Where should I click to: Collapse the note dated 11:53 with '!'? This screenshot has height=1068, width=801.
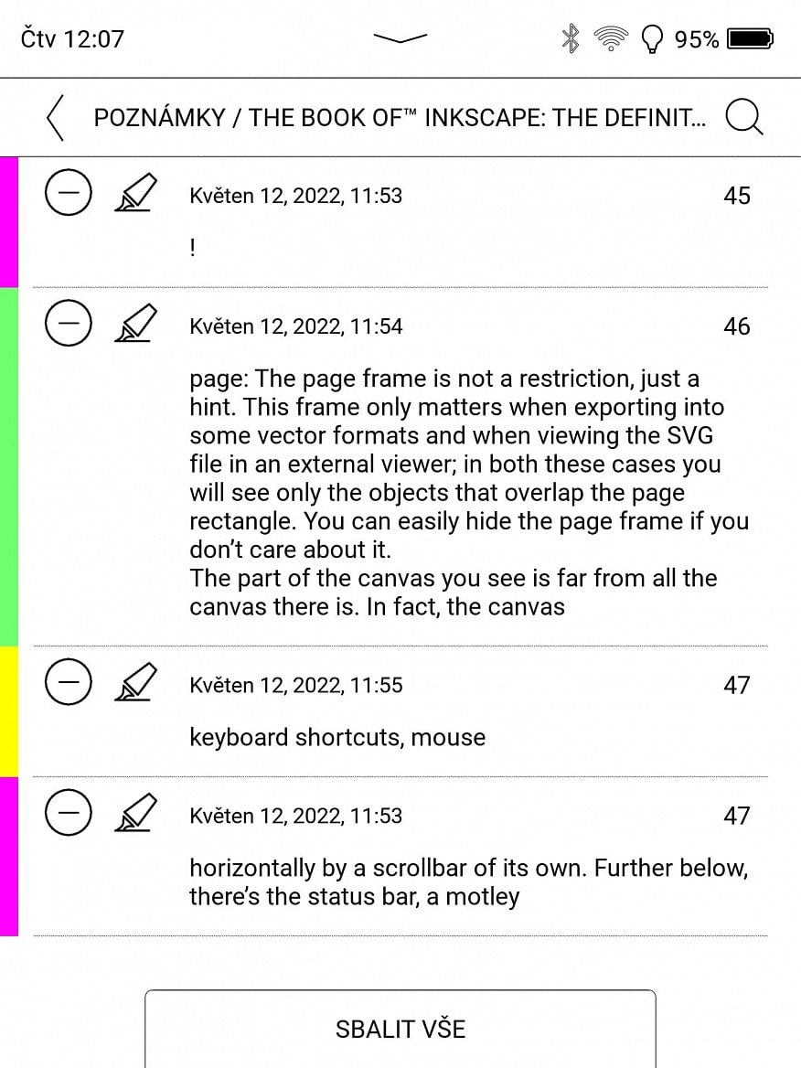click(x=68, y=193)
